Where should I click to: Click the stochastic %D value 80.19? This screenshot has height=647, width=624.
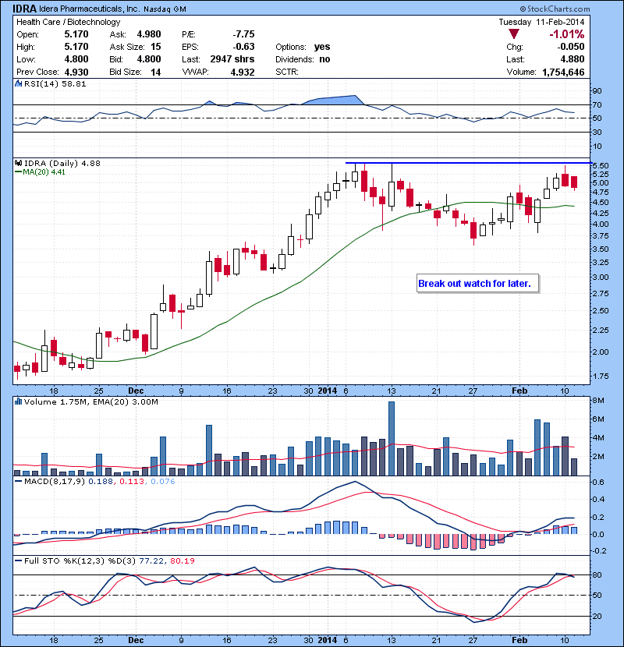[x=182, y=560]
